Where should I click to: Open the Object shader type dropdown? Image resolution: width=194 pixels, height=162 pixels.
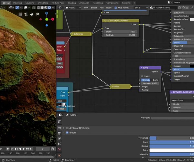pos(73,8)
